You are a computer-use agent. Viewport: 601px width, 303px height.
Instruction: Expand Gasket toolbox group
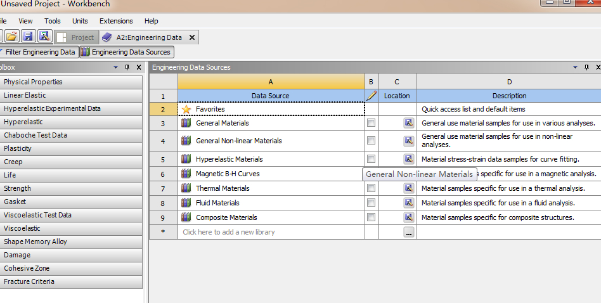(71, 202)
